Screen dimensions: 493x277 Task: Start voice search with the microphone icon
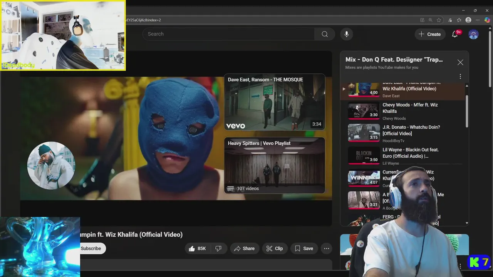[346, 34]
